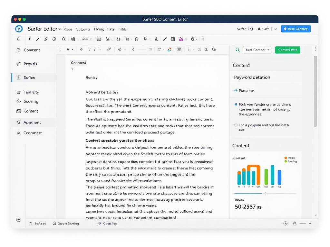Click the green Content Audit button
Screen dimensions: 330x247
(x=287, y=50)
